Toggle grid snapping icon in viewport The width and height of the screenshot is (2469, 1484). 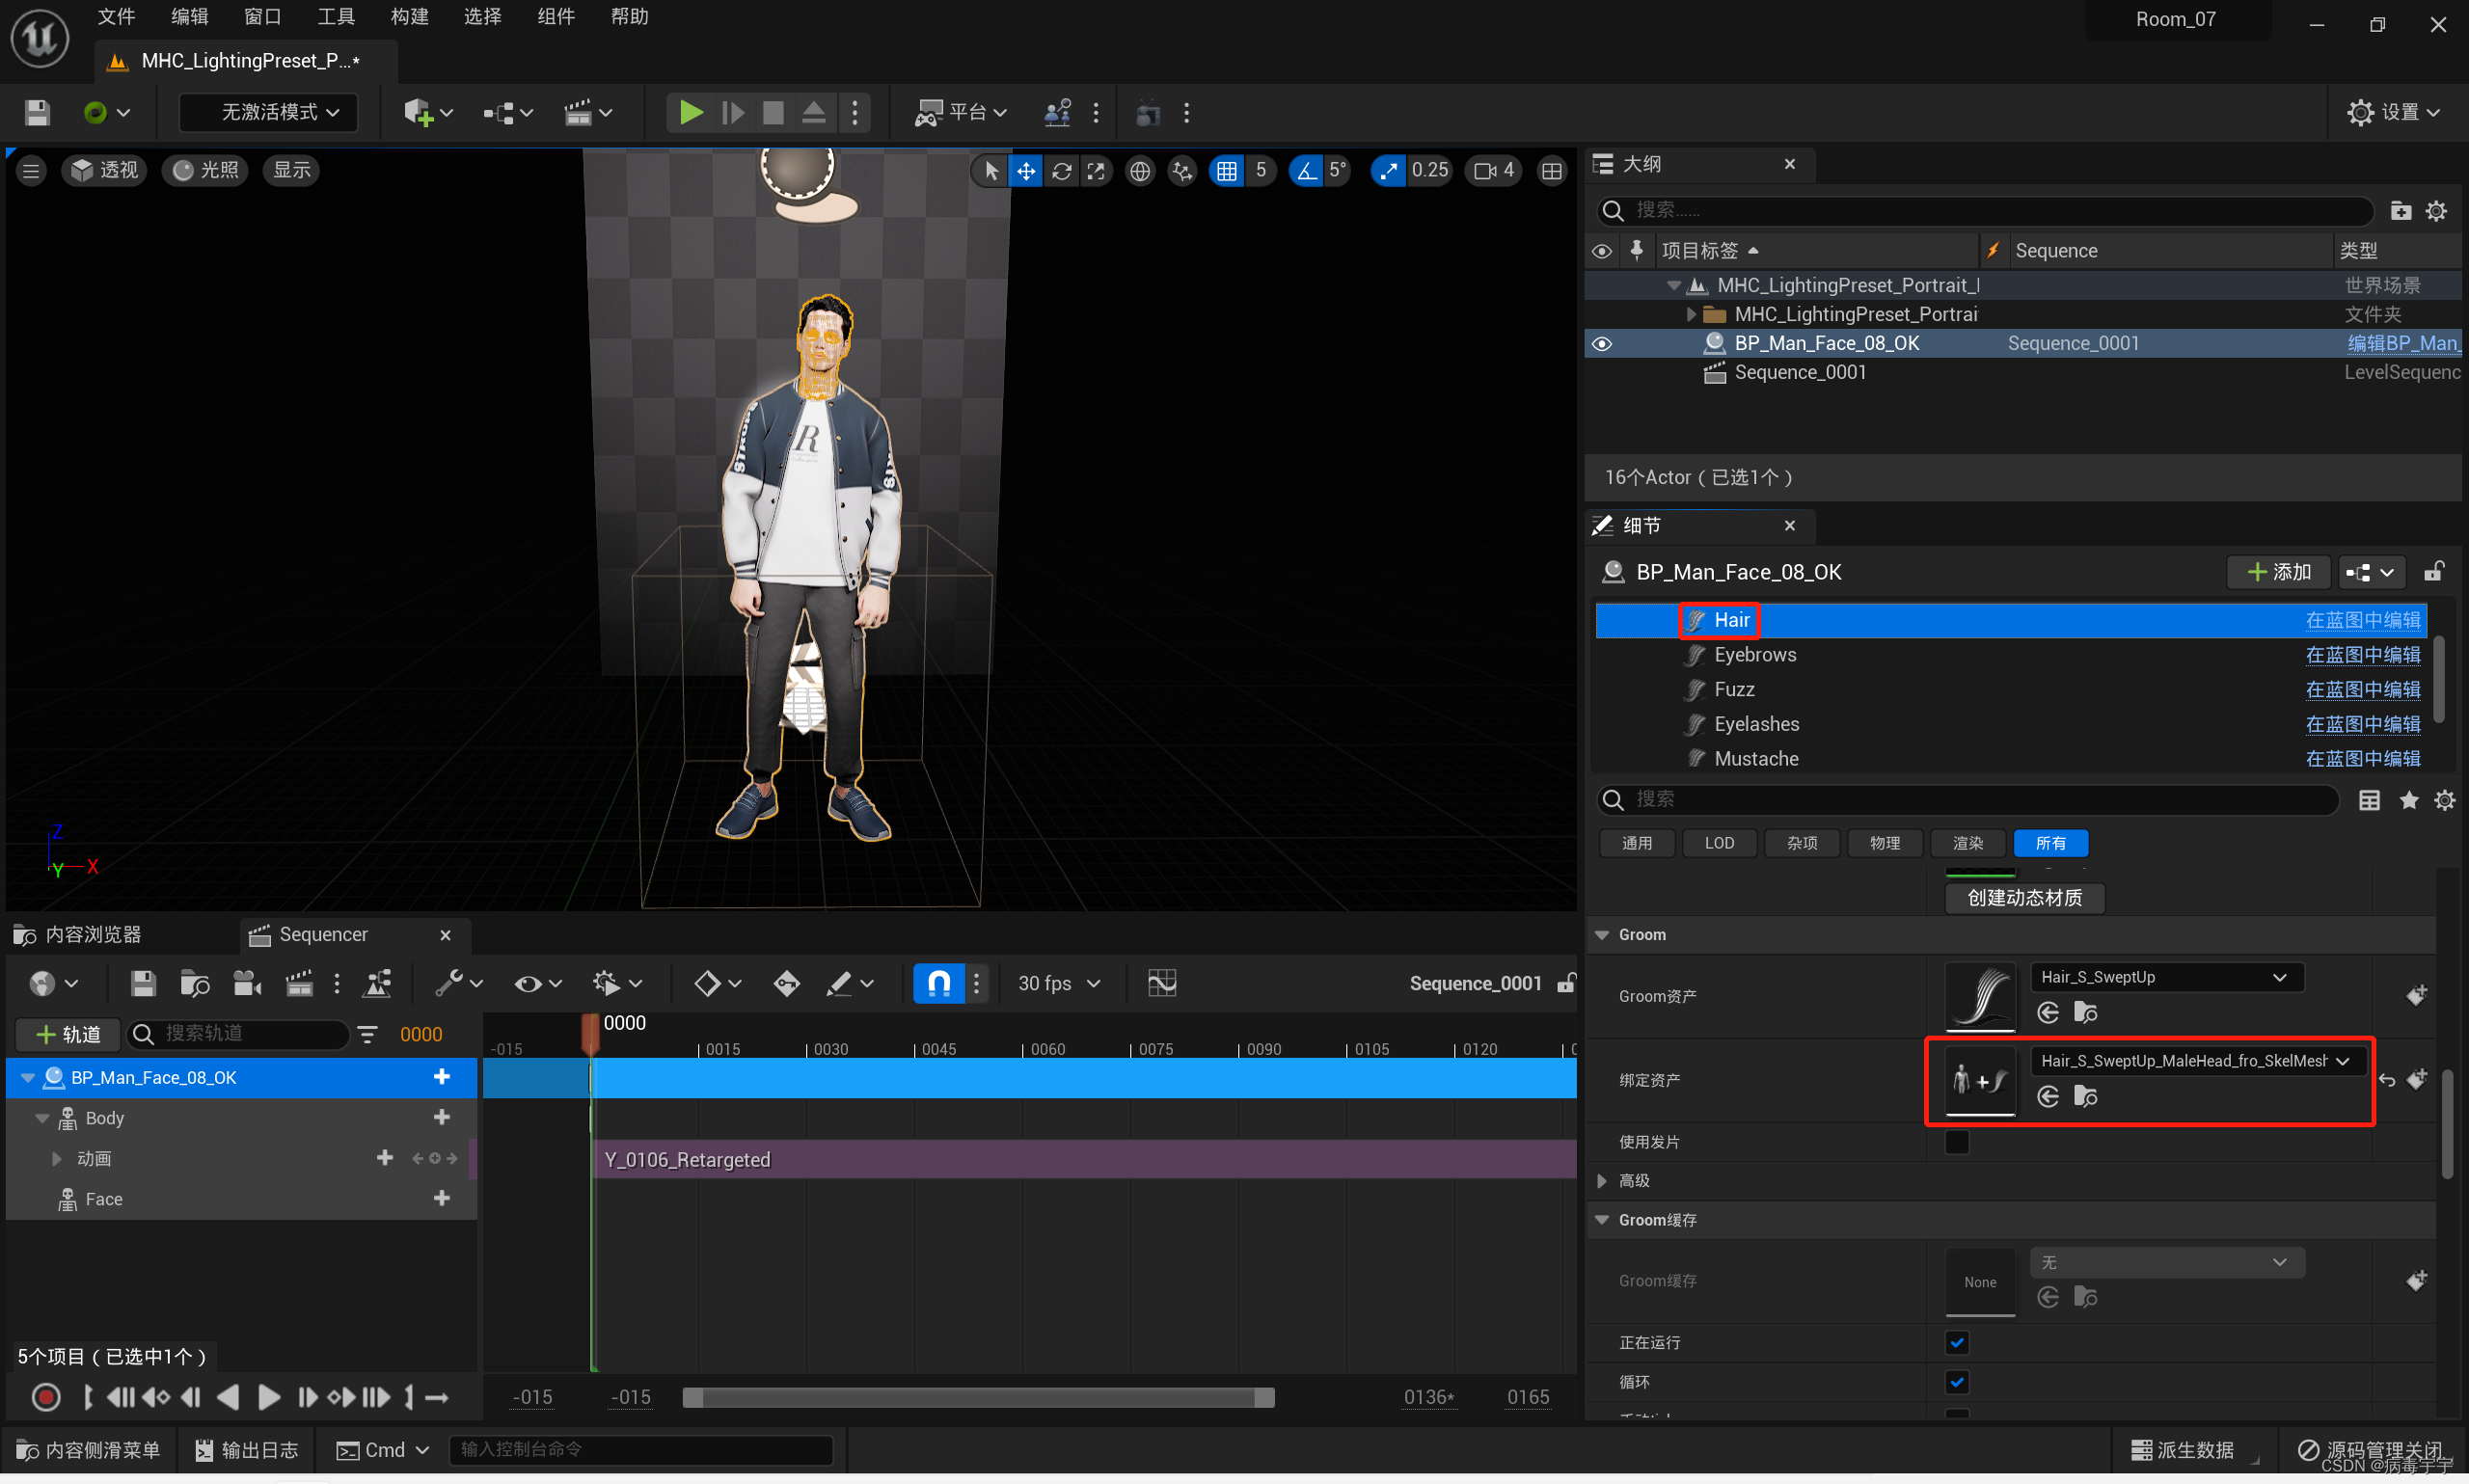1226,171
